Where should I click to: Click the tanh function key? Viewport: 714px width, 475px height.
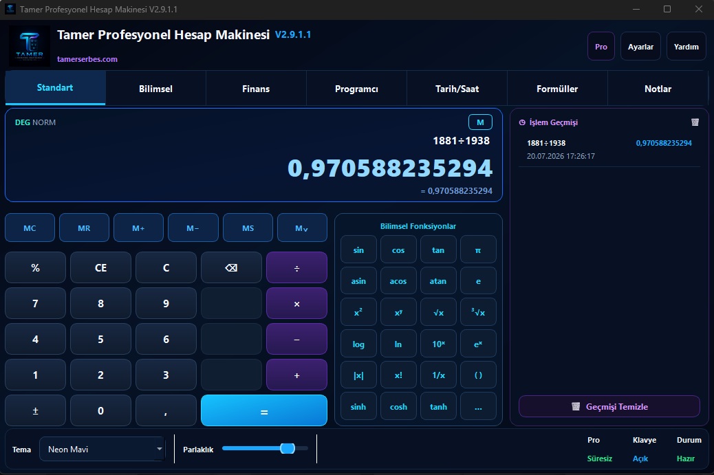(x=438, y=406)
